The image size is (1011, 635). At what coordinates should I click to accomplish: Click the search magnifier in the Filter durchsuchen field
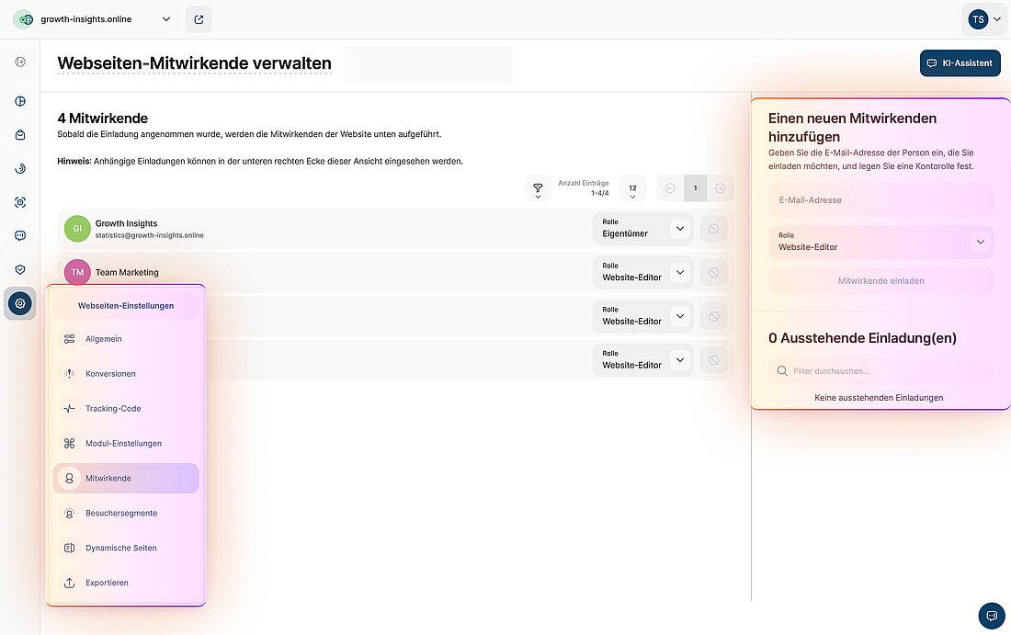click(781, 369)
